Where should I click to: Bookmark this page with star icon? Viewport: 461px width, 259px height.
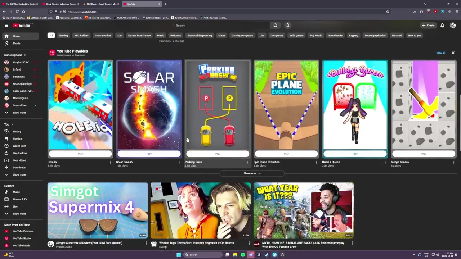(x=388, y=12)
